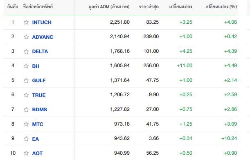Sort by เปลี่ยนแปลง (%) column header
The image size is (250, 160).
click(221, 7)
